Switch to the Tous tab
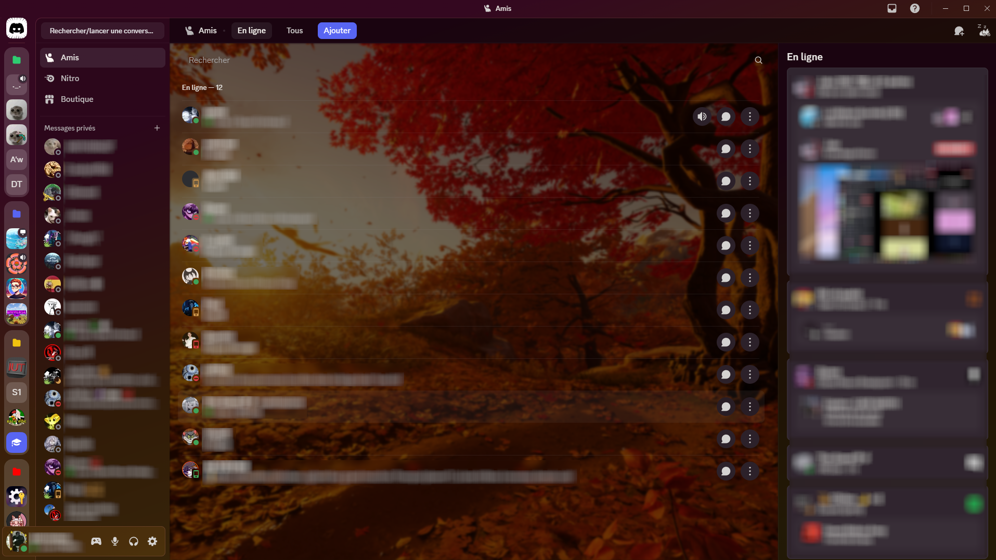This screenshot has height=560, width=996. pos(294,30)
